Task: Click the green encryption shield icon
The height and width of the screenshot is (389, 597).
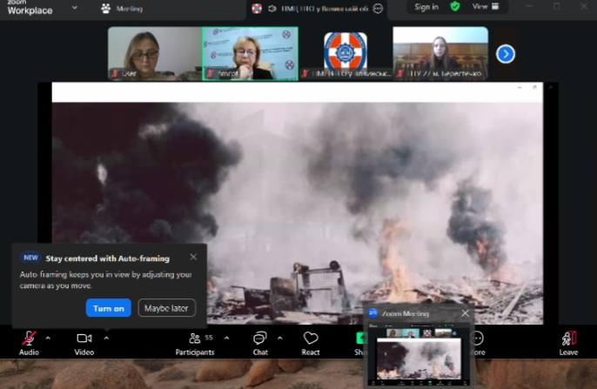Action: pos(454,6)
